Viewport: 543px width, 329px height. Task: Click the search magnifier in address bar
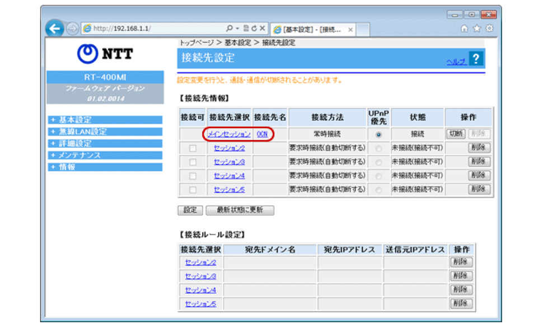[230, 29]
